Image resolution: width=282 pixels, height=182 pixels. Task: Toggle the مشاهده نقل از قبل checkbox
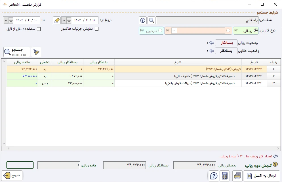point(39,29)
